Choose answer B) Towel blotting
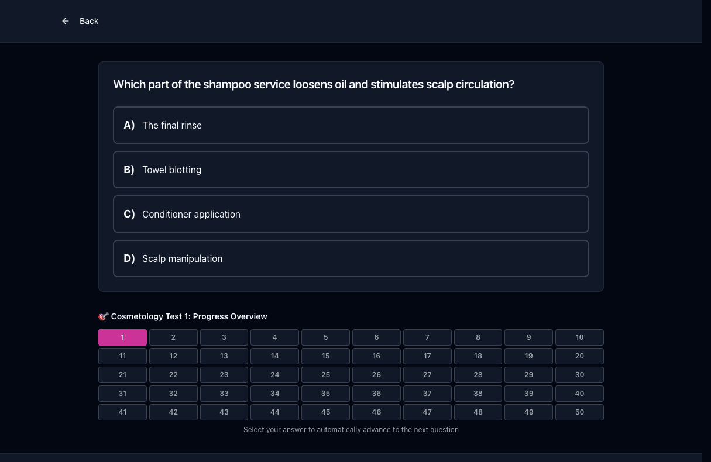The width and height of the screenshot is (711, 462). (351, 170)
